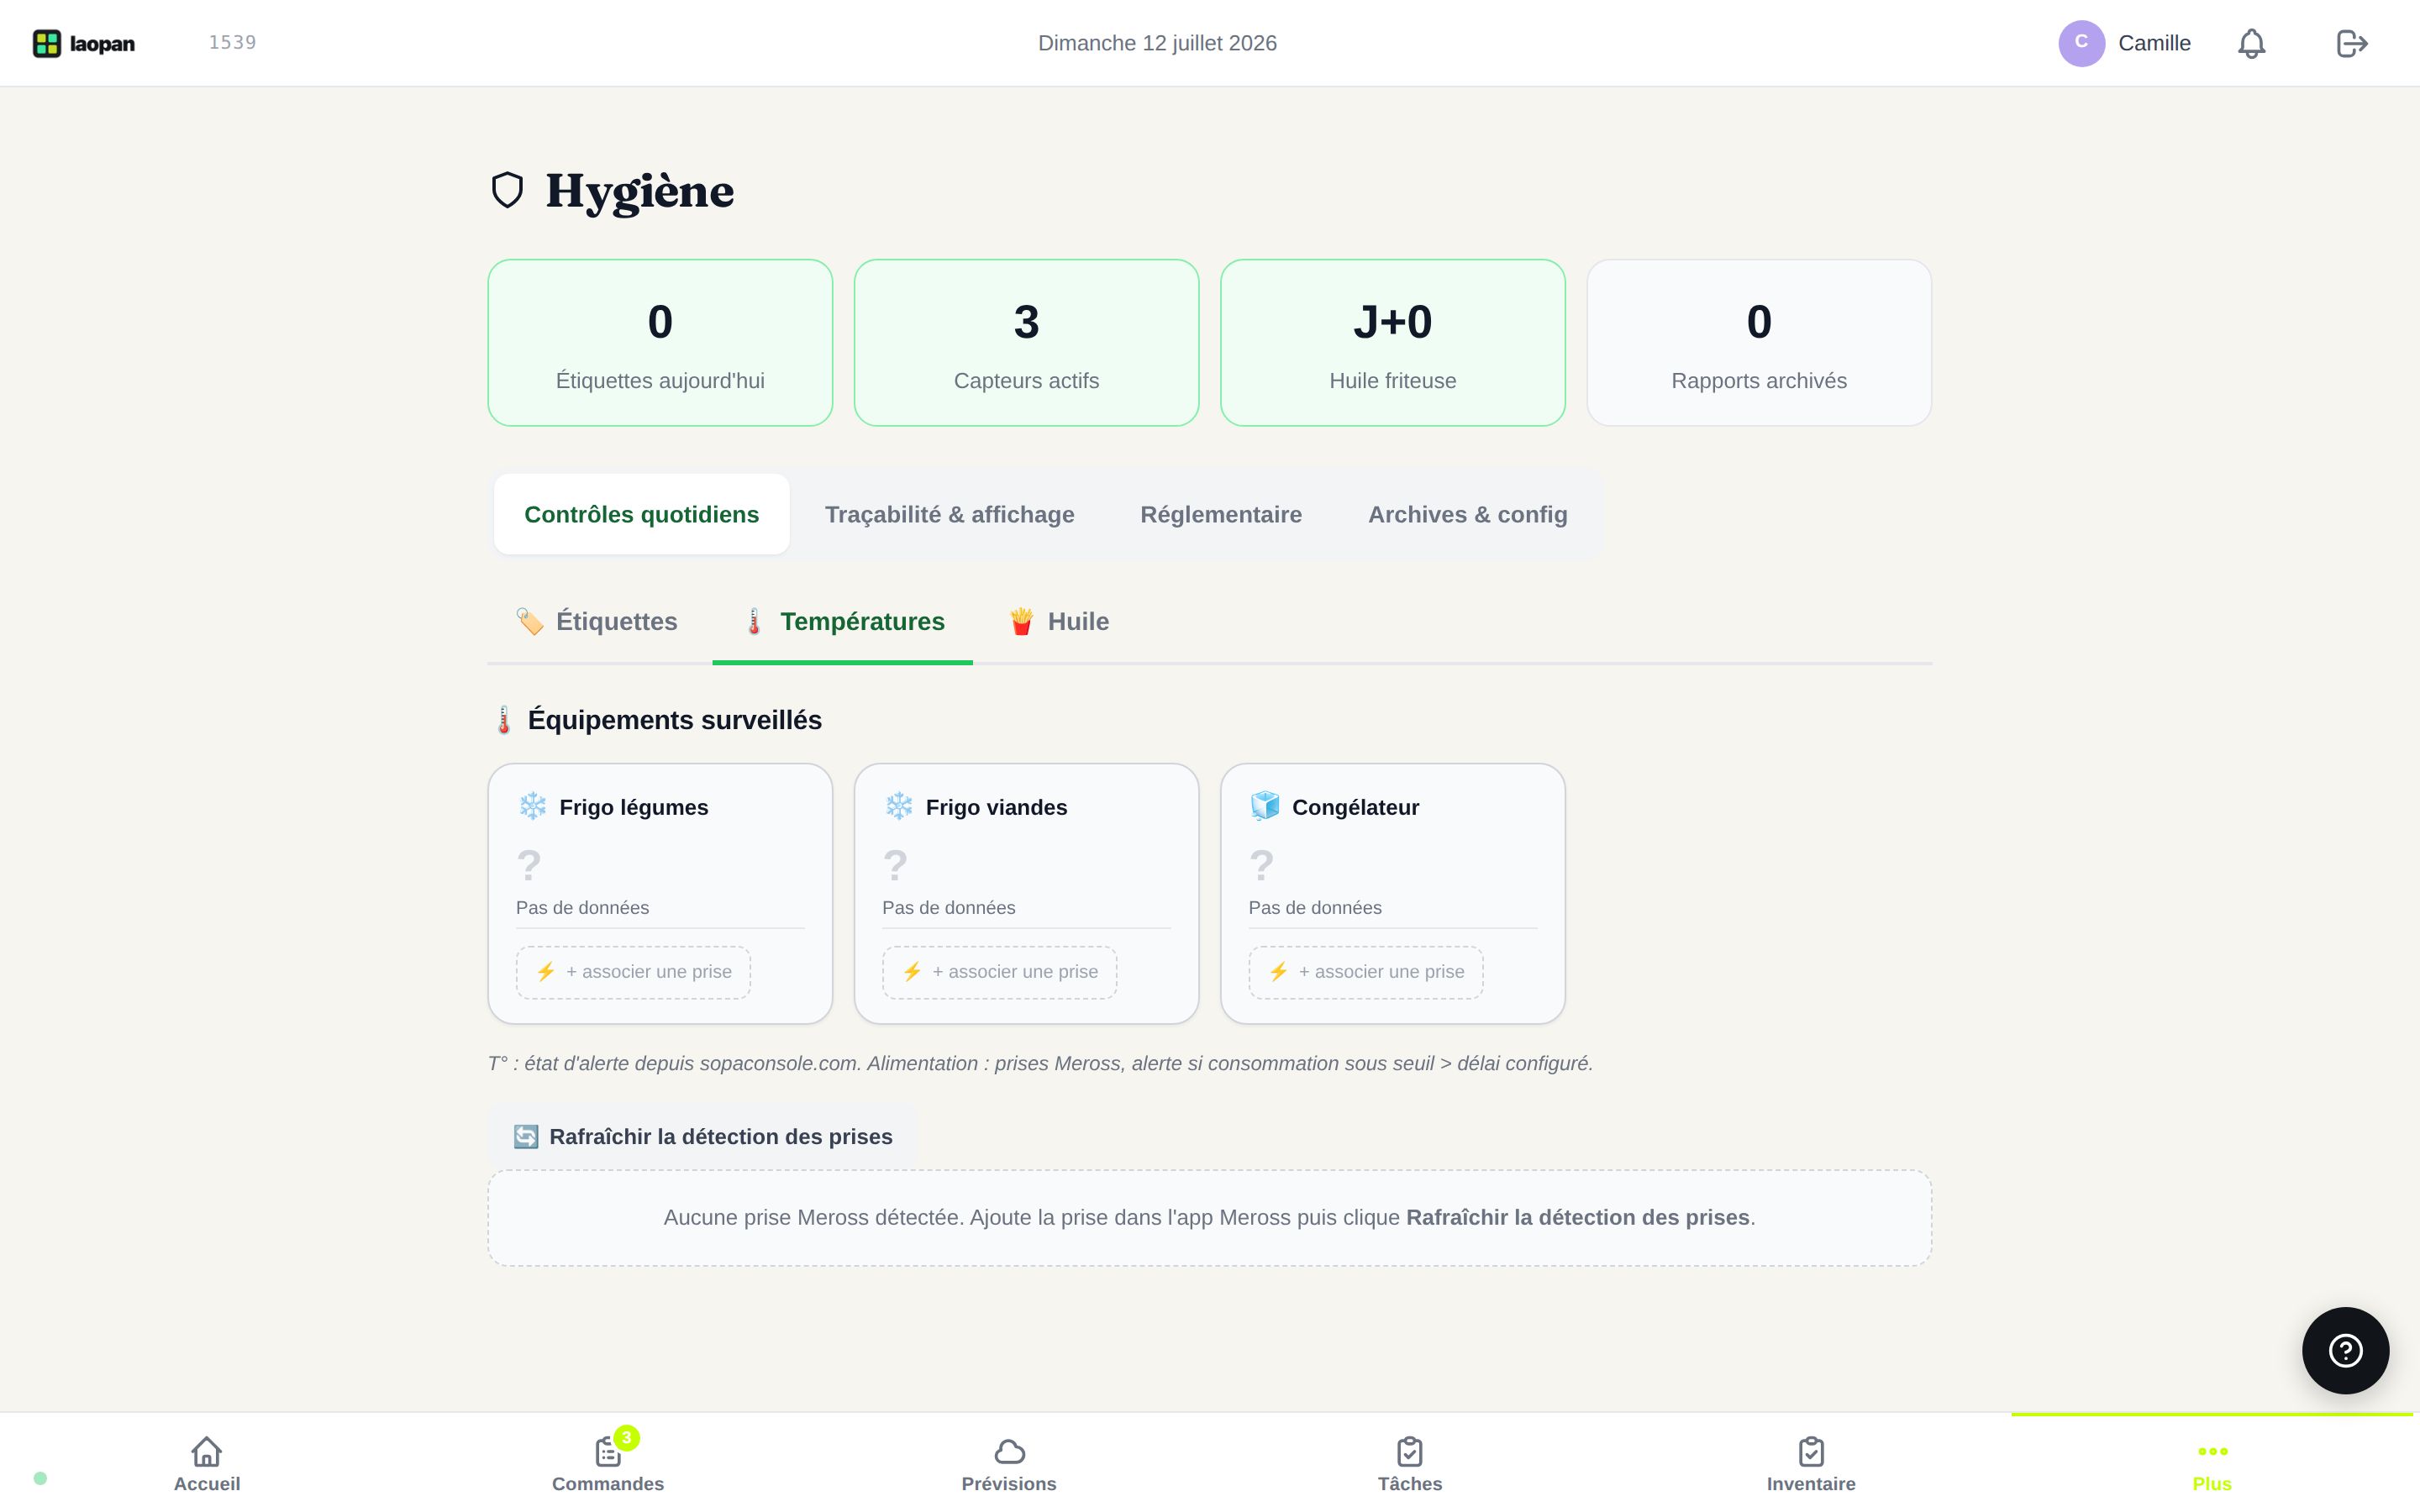Viewport: 2420px width, 1512px height.
Task: Click the Accueil home icon
Action: pyautogui.click(x=207, y=1451)
